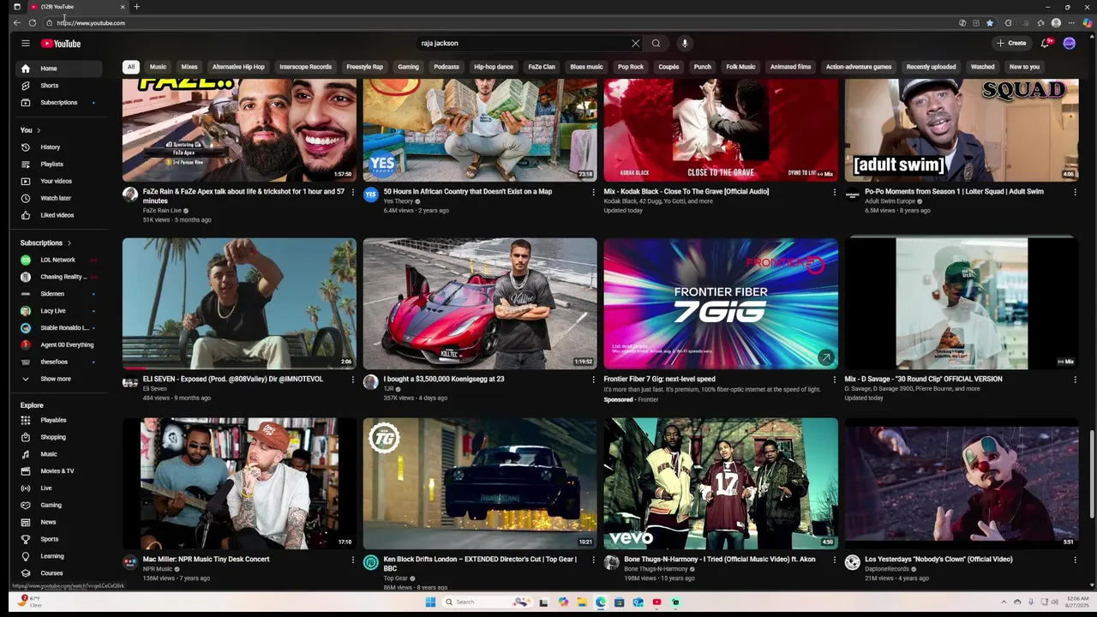Open a new browser tab

(136, 7)
